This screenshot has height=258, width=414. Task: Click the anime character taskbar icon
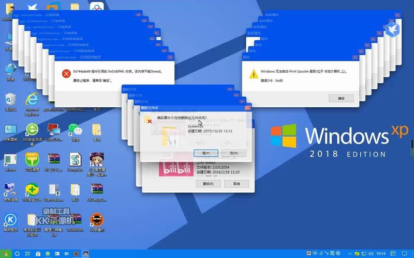click(x=86, y=254)
